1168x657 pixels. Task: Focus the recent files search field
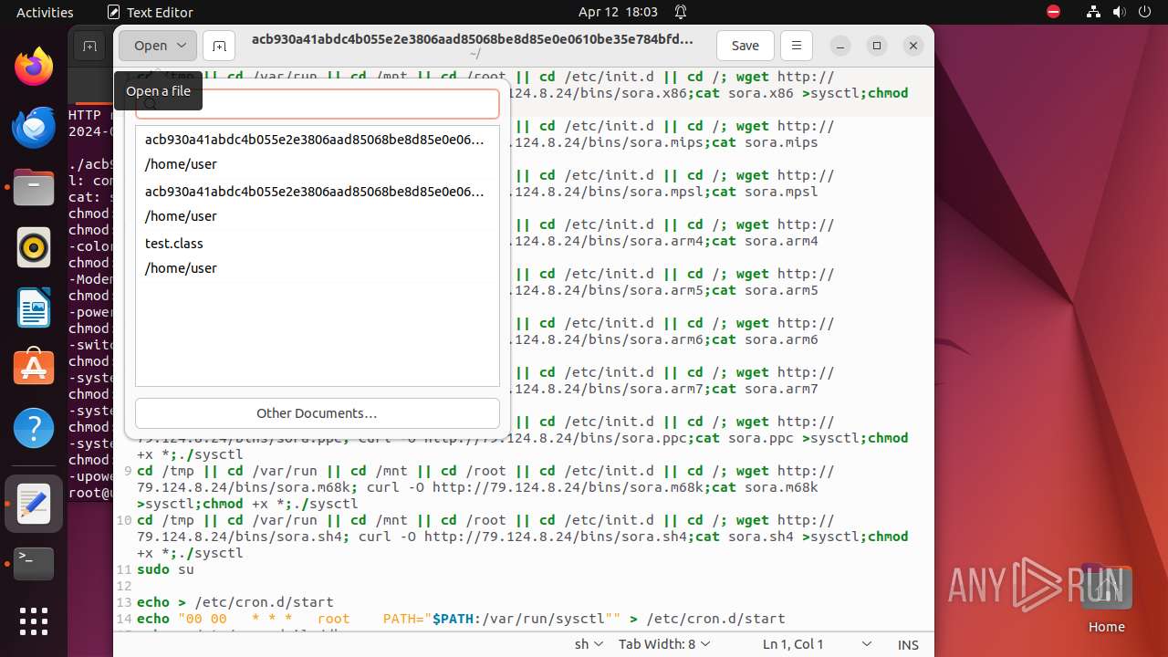click(x=317, y=103)
